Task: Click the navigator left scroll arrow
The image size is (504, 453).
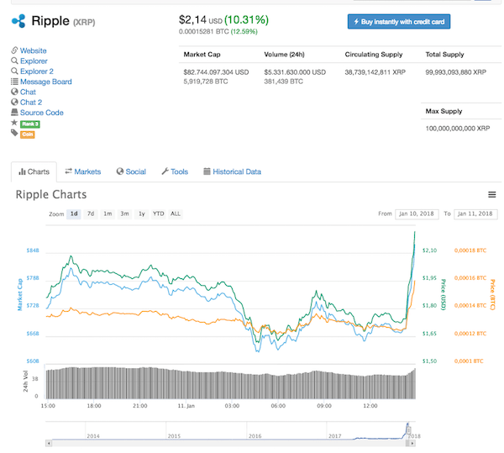Action: pyautogui.click(x=49, y=444)
